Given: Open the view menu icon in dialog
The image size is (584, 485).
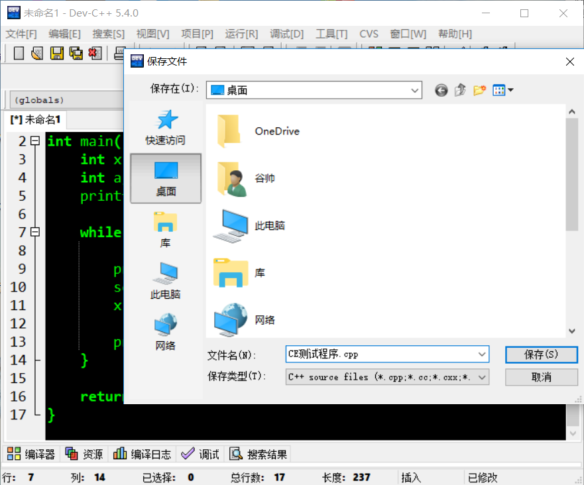Looking at the screenshot, I should tap(503, 90).
